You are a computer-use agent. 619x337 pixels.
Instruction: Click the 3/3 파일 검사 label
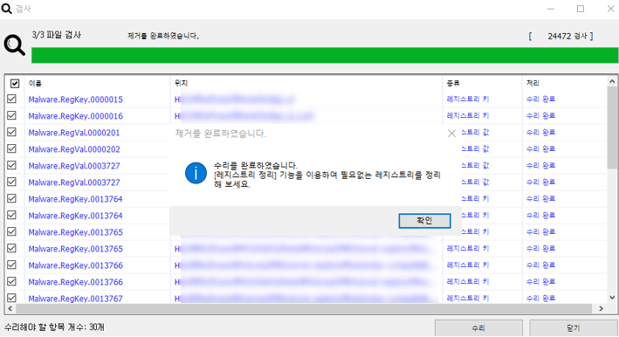pyautogui.click(x=56, y=35)
